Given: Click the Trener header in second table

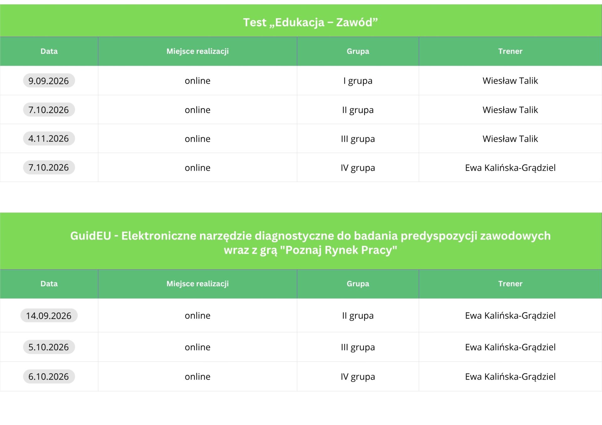Looking at the screenshot, I should pyautogui.click(x=510, y=284).
